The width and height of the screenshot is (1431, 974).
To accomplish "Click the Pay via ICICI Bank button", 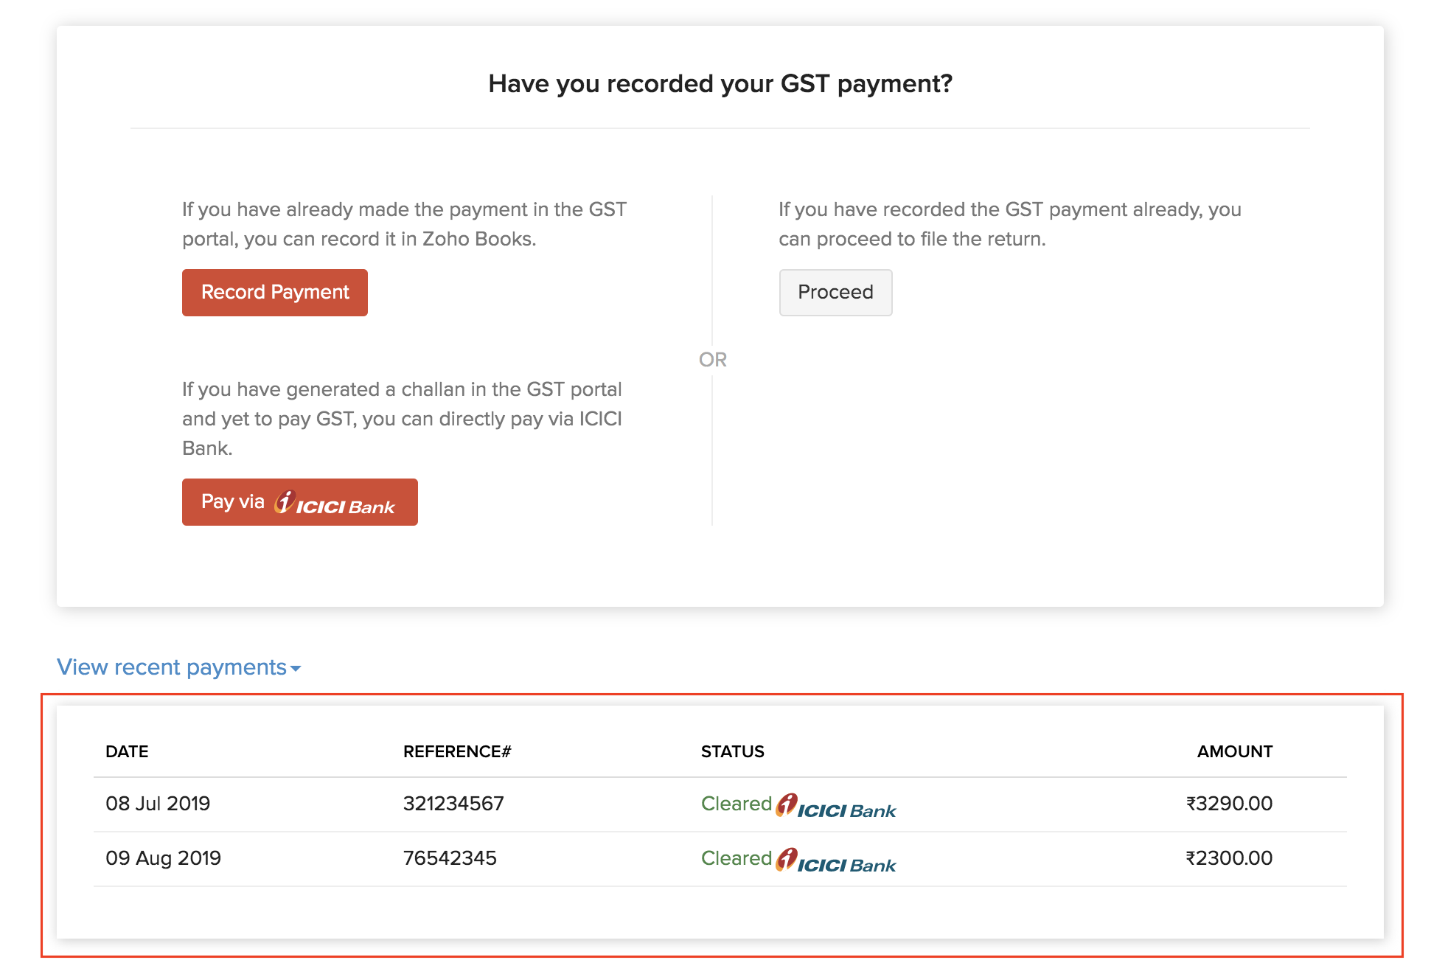I will click(x=299, y=502).
